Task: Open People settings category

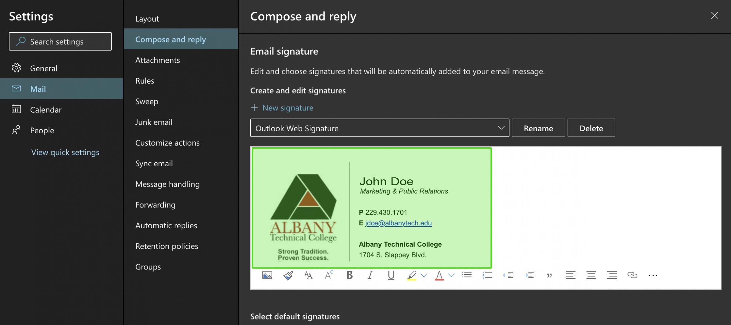Action: click(x=61, y=130)
